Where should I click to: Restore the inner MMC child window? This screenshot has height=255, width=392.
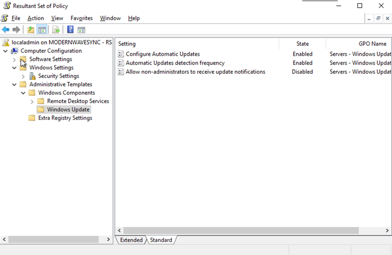(378, 18)
